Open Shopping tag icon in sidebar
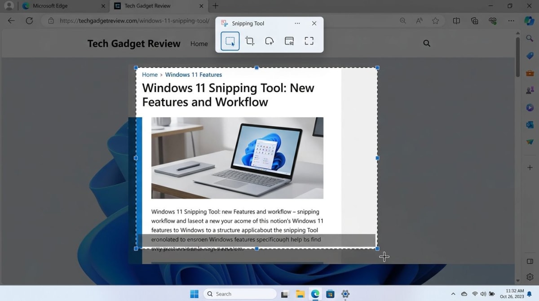Screen dimensions: 539x301 tap(530, 56)
